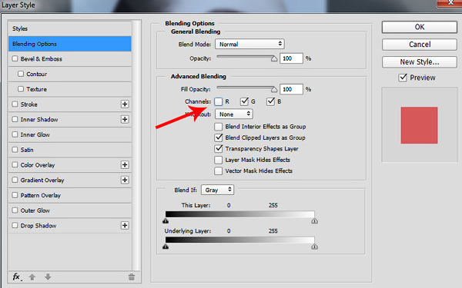Click Underlying Layer black point handle
This screenshot has height=288, width=462.
click(166, 247)
